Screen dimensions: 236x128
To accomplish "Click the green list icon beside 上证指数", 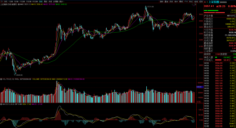I will click(207, 2).
